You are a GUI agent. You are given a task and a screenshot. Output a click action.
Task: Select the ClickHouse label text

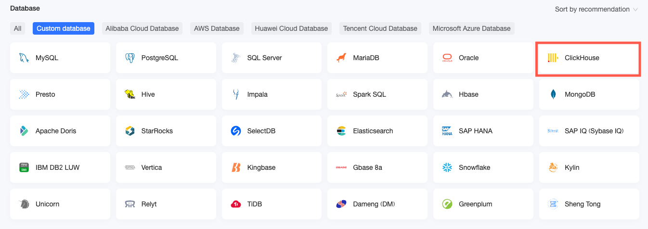[582, 58]
